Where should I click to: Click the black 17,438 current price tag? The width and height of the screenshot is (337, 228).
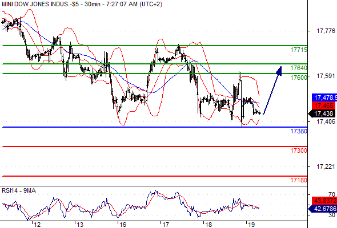(x=322, y=113)
